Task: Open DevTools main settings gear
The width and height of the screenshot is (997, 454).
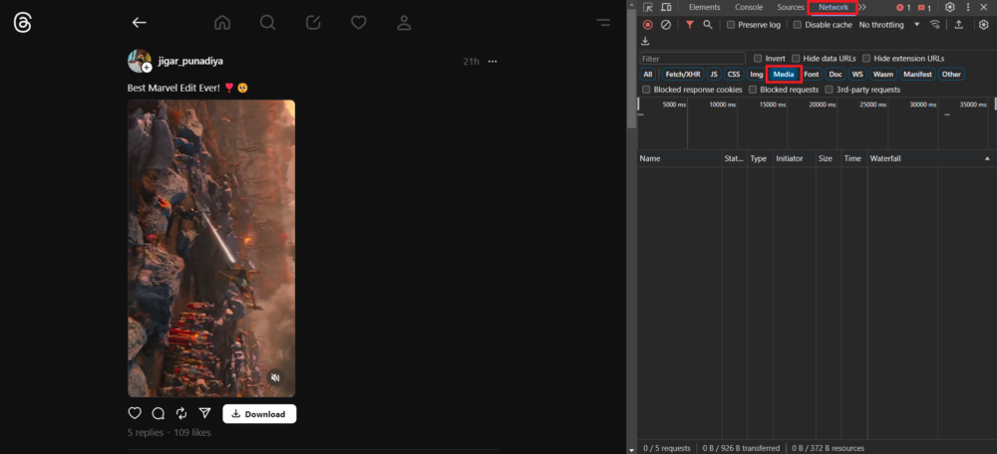Action: point(950,7)
